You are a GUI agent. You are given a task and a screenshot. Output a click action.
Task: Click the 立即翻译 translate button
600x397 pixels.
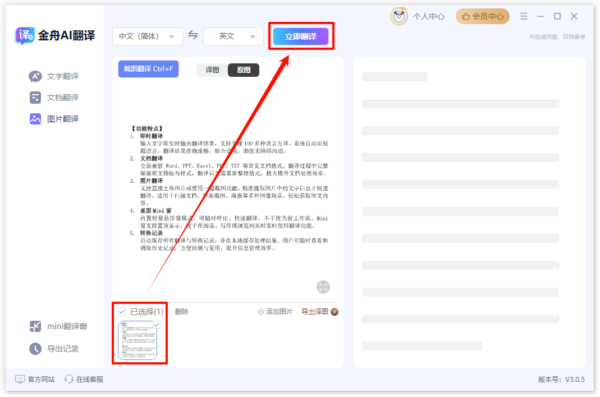(301, 35)
